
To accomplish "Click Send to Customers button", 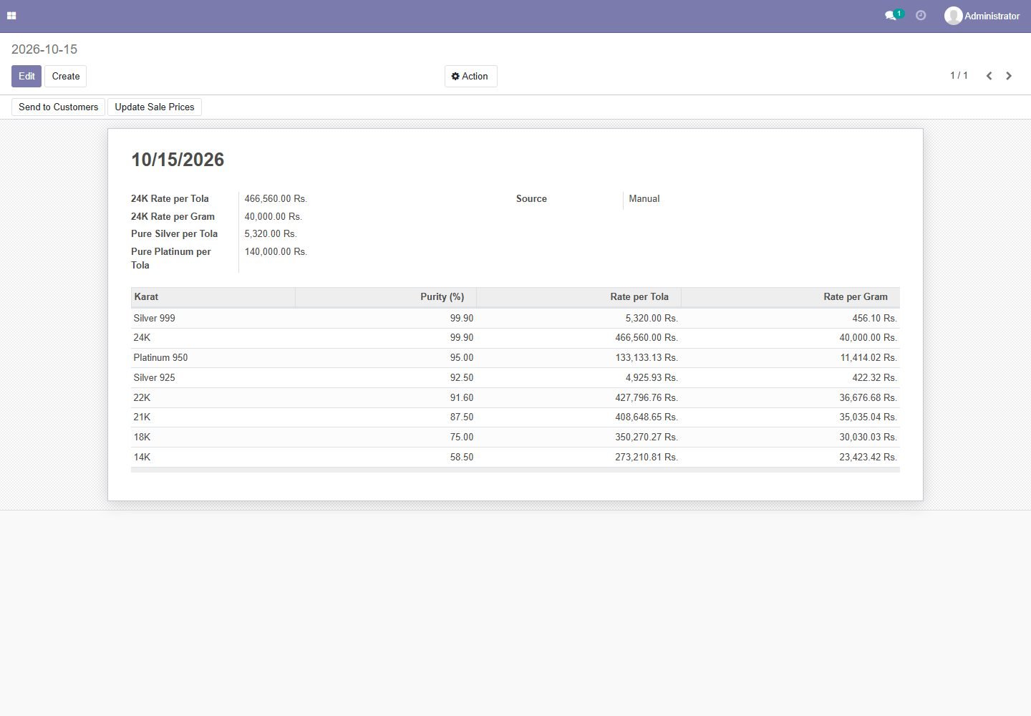I will (x=58, y=107).
